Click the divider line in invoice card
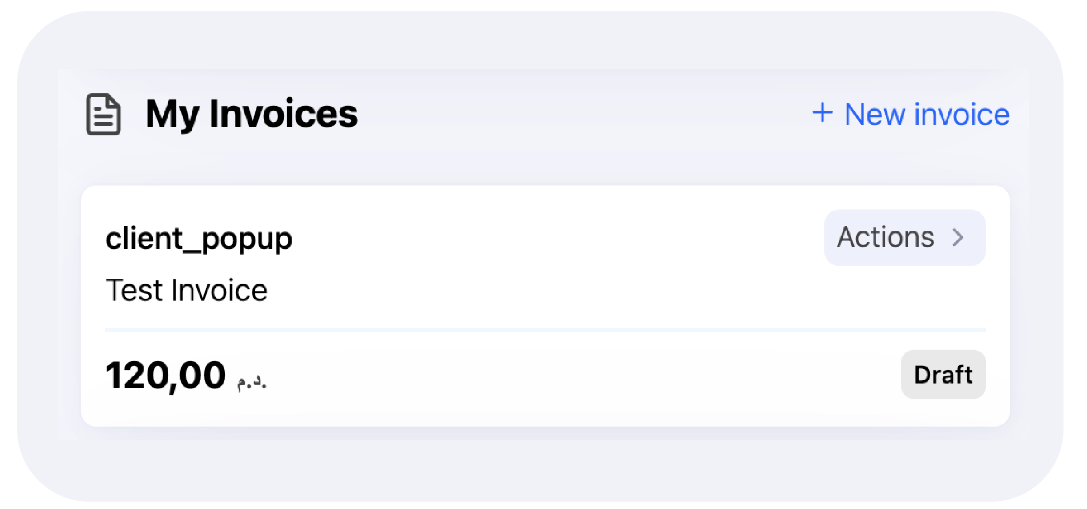The height and width of the screenshot is (509, 1087). (545, 330)
